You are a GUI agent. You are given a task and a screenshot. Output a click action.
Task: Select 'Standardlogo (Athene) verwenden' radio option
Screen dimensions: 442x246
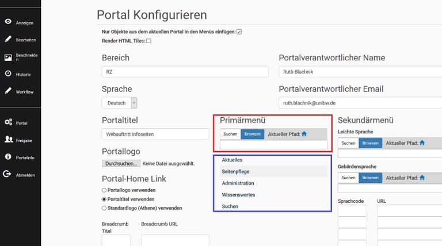coord(104,208)
